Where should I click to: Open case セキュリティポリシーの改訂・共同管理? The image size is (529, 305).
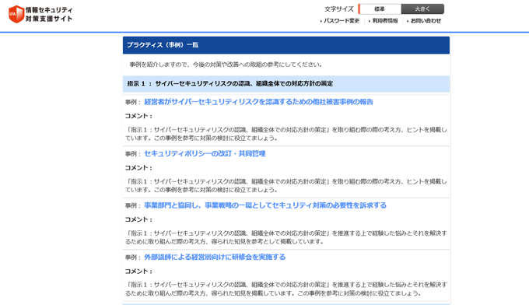(205, 153)
